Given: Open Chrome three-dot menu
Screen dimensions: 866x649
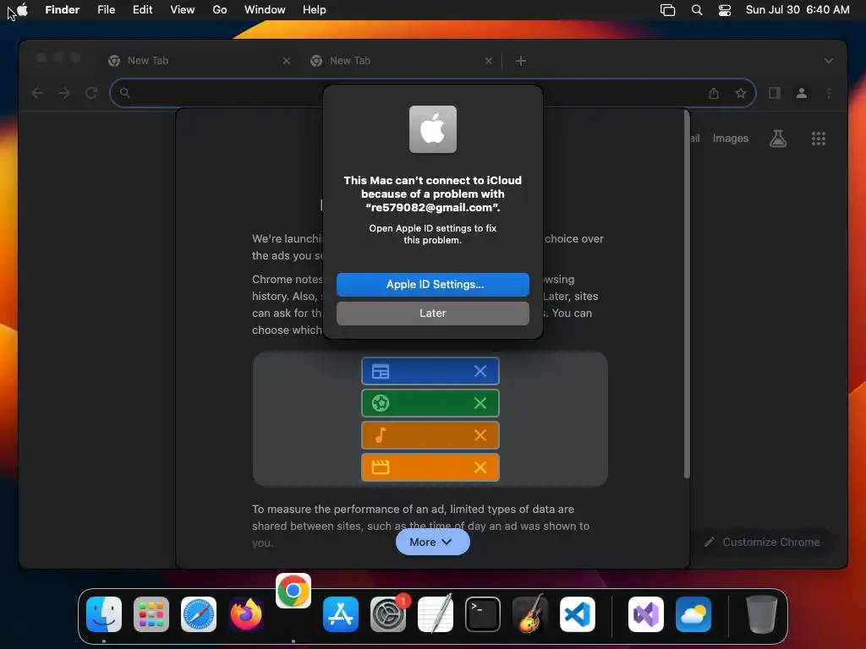Looking at the screenshot, I should pos(829,93).
